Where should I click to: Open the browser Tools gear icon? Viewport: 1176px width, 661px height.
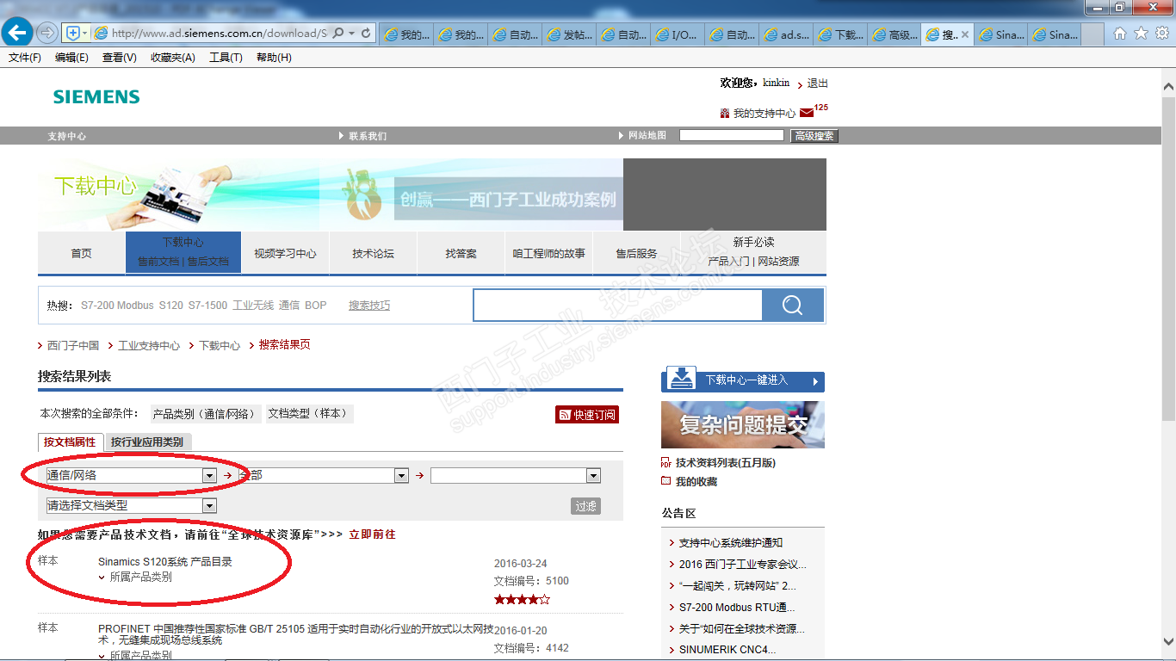1161,34
